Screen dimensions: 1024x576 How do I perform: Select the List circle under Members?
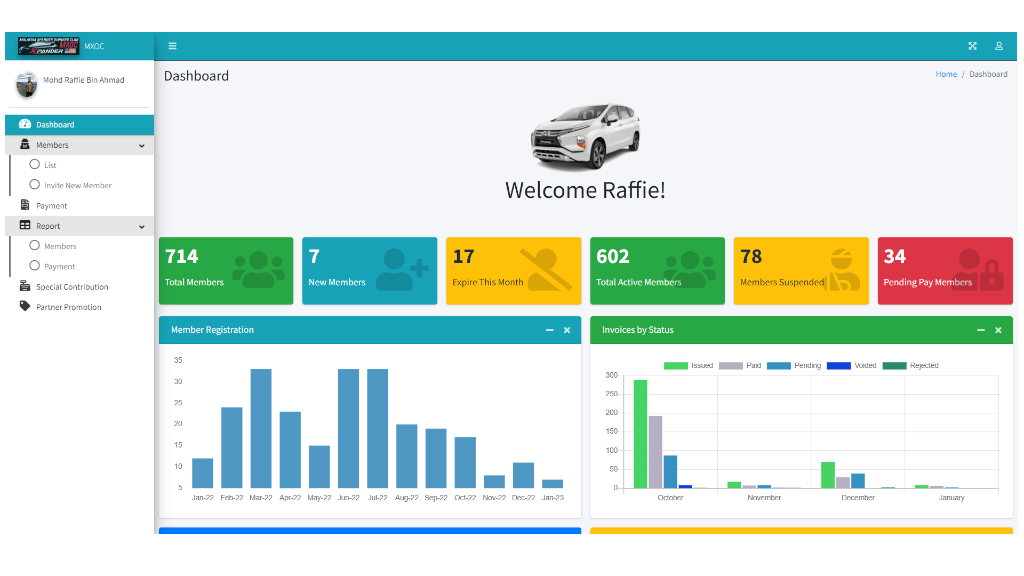pos(35,164)
